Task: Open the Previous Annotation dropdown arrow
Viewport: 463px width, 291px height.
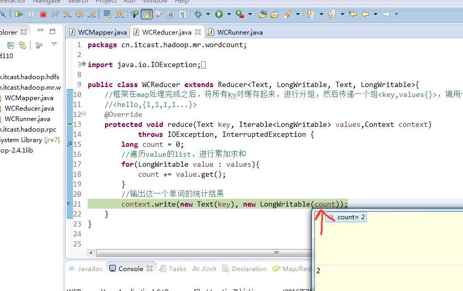Action: pos(342,14)
